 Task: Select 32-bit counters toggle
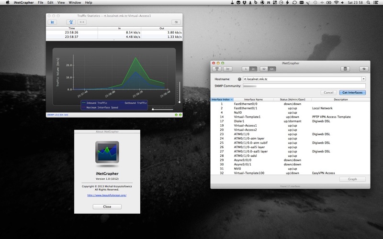click(x=264, y=69)
